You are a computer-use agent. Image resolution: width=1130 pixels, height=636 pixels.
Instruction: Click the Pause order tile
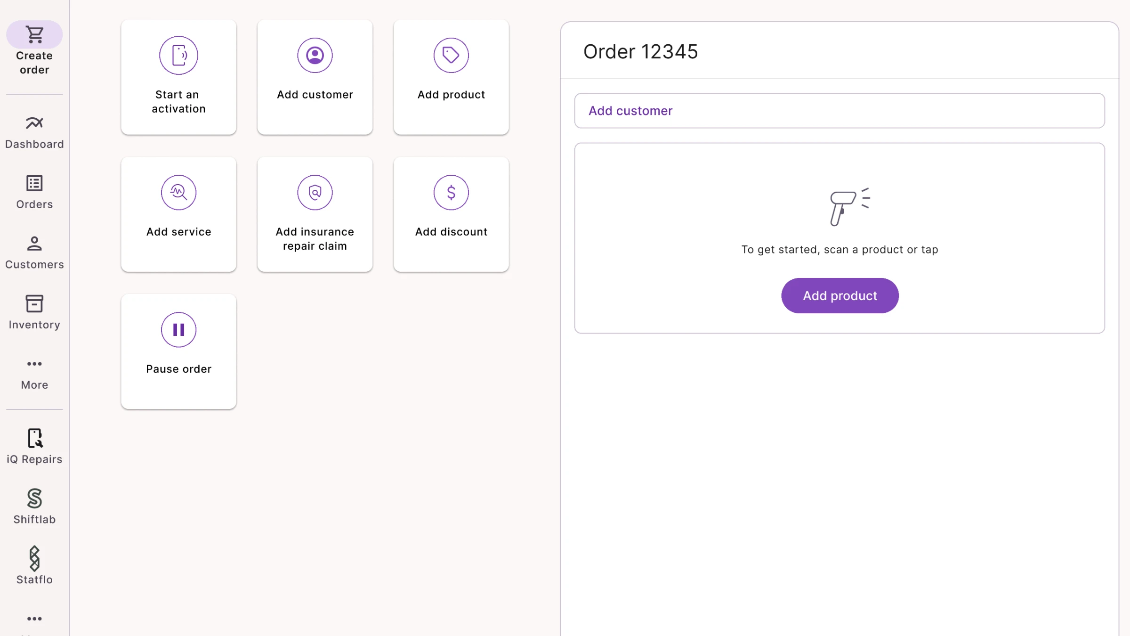tap(178, 351)
